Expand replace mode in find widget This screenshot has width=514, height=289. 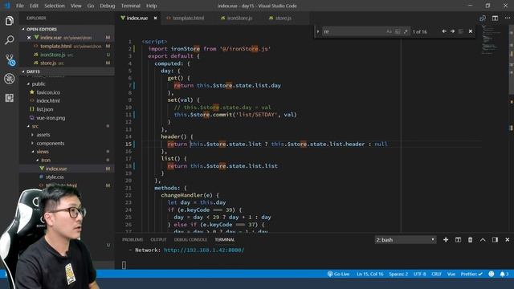318,31
